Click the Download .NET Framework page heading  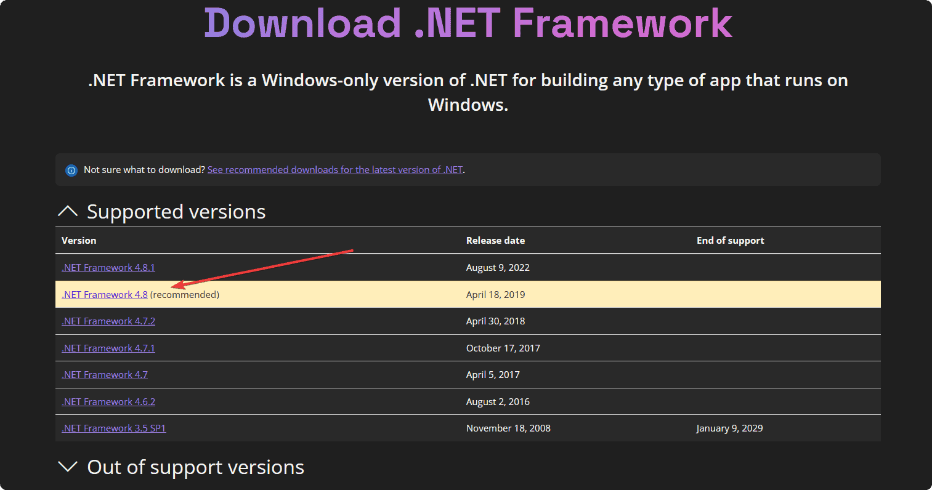(466, 23)
